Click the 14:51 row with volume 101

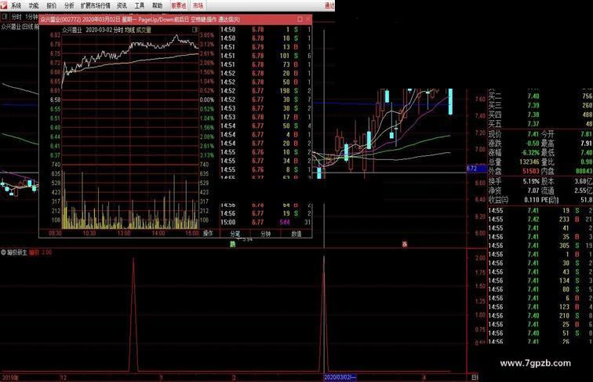(x=265, y=56)
